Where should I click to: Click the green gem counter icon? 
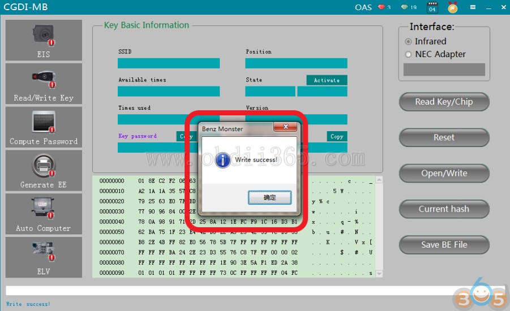(x=404, y=7)
